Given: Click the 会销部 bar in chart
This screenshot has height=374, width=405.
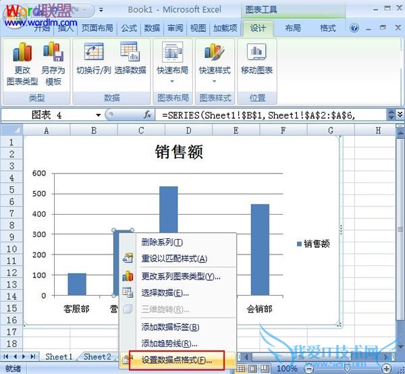Looking at the screenshot, I should tap(260, 250).
